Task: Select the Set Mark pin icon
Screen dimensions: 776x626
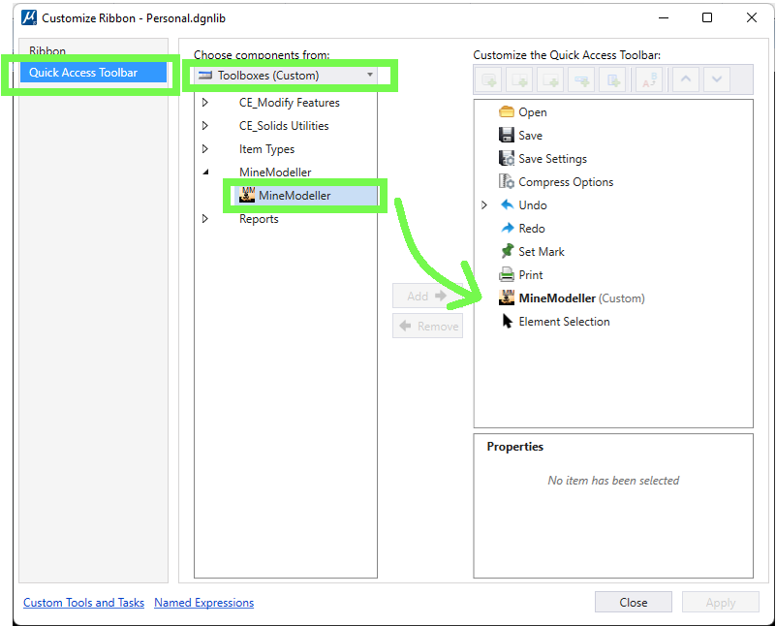Action: tap(507, 252)
